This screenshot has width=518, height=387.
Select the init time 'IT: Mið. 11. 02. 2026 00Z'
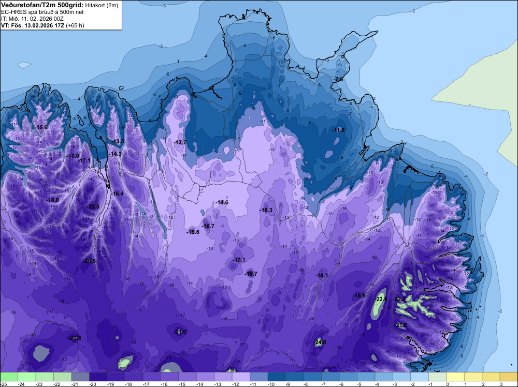tap(32, 19)
